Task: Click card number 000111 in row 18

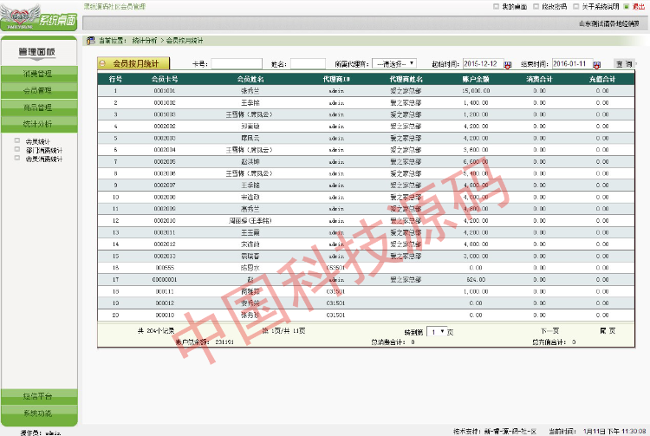Action: [x=164, y=292]
